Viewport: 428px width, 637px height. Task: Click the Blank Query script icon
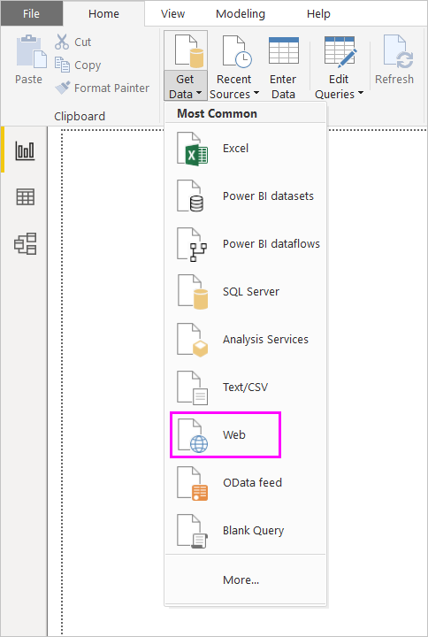click(x=193, y=531)
